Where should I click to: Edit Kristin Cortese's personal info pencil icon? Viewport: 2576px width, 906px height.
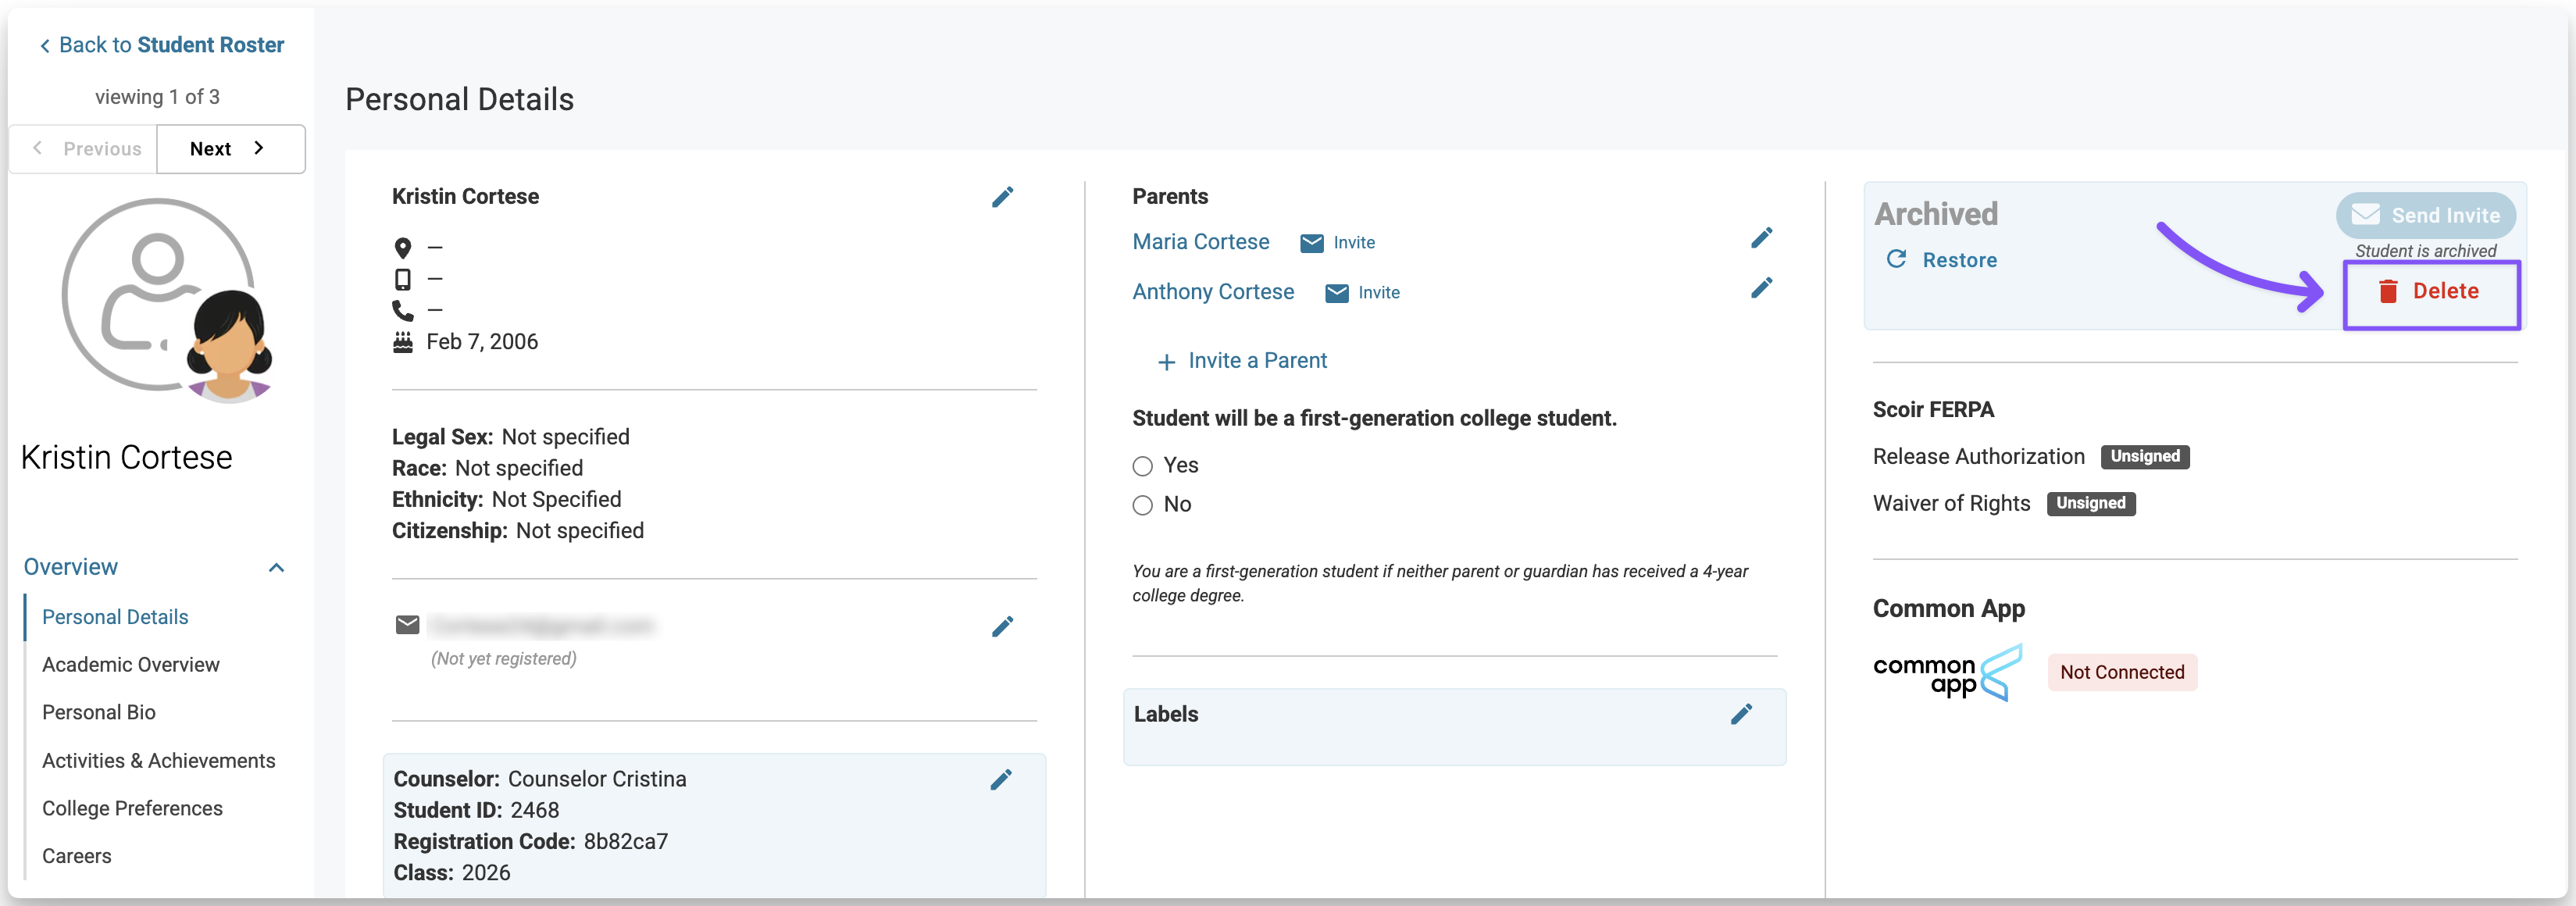1002,197
